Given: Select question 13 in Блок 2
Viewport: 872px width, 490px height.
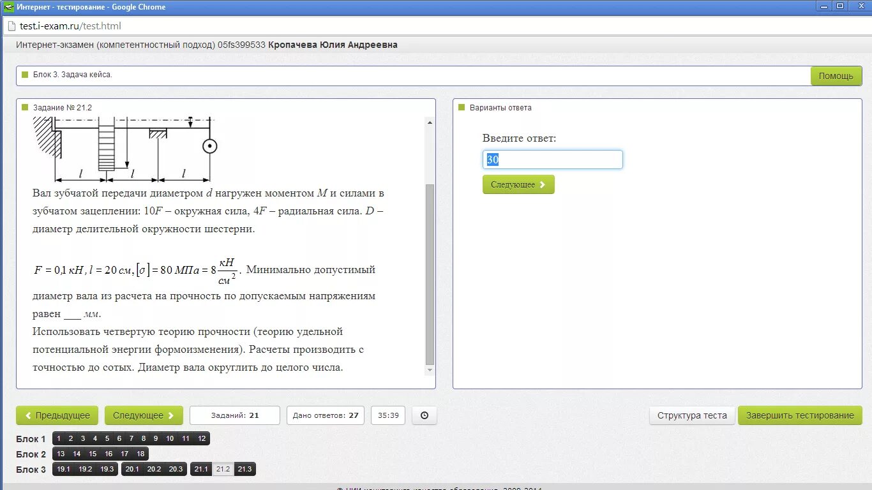Looking at the screenshot, I should (x=61, y=454).
